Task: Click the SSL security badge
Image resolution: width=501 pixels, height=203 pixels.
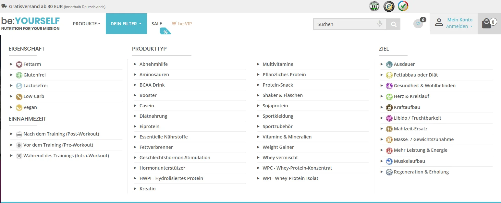Action: 374,6
